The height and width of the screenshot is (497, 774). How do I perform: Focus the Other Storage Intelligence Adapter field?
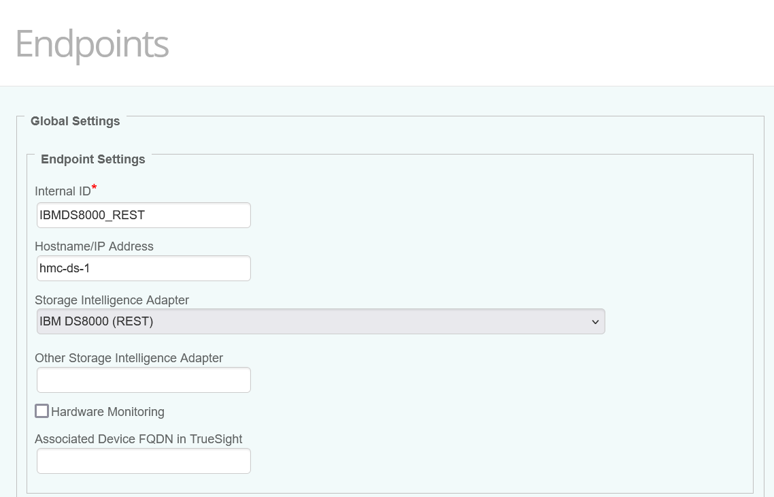point(143,379)
